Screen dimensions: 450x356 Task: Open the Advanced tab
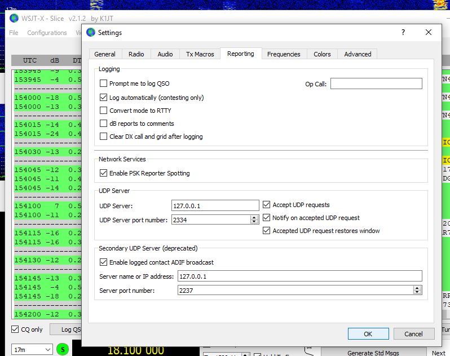coord(358,54)
